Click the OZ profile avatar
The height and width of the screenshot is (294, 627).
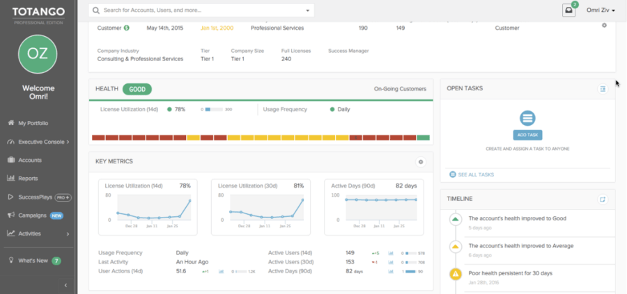click(x=38, y=54)
